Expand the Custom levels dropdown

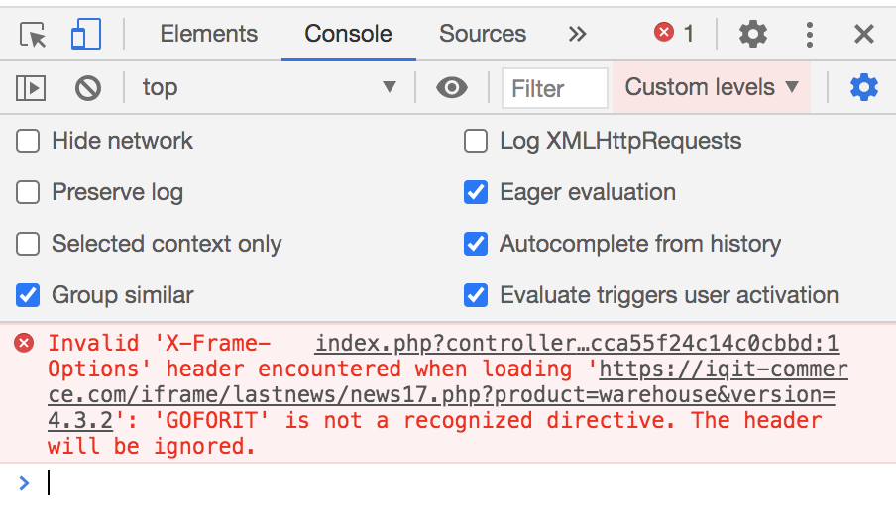[711, 87]
